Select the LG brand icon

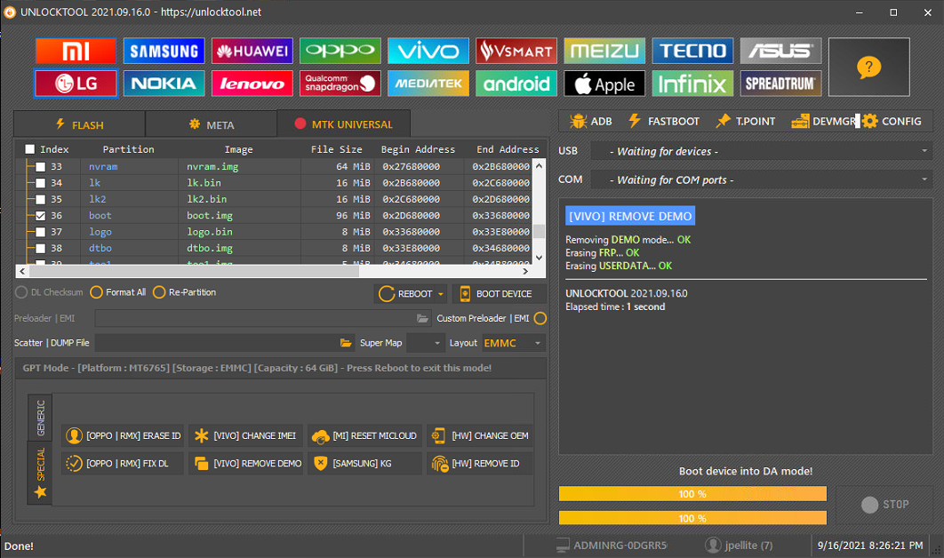[76, 84]
